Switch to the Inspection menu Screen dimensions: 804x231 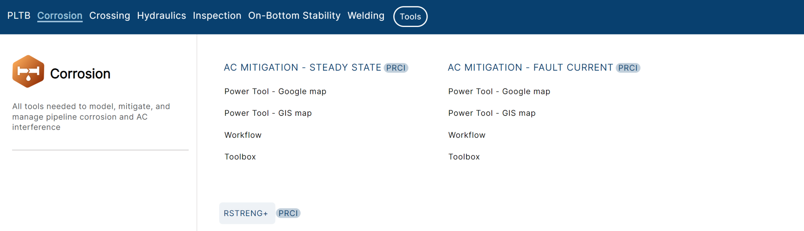coord(217,16)
